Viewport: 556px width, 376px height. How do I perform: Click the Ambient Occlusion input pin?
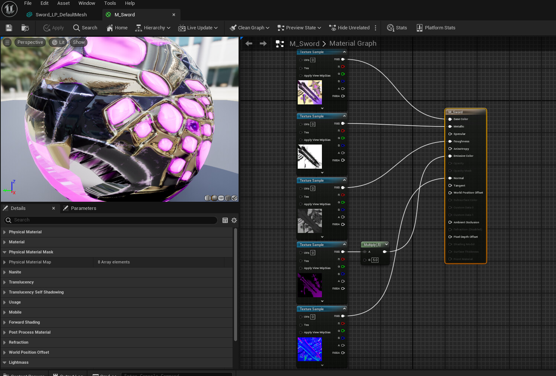(450, 223)
